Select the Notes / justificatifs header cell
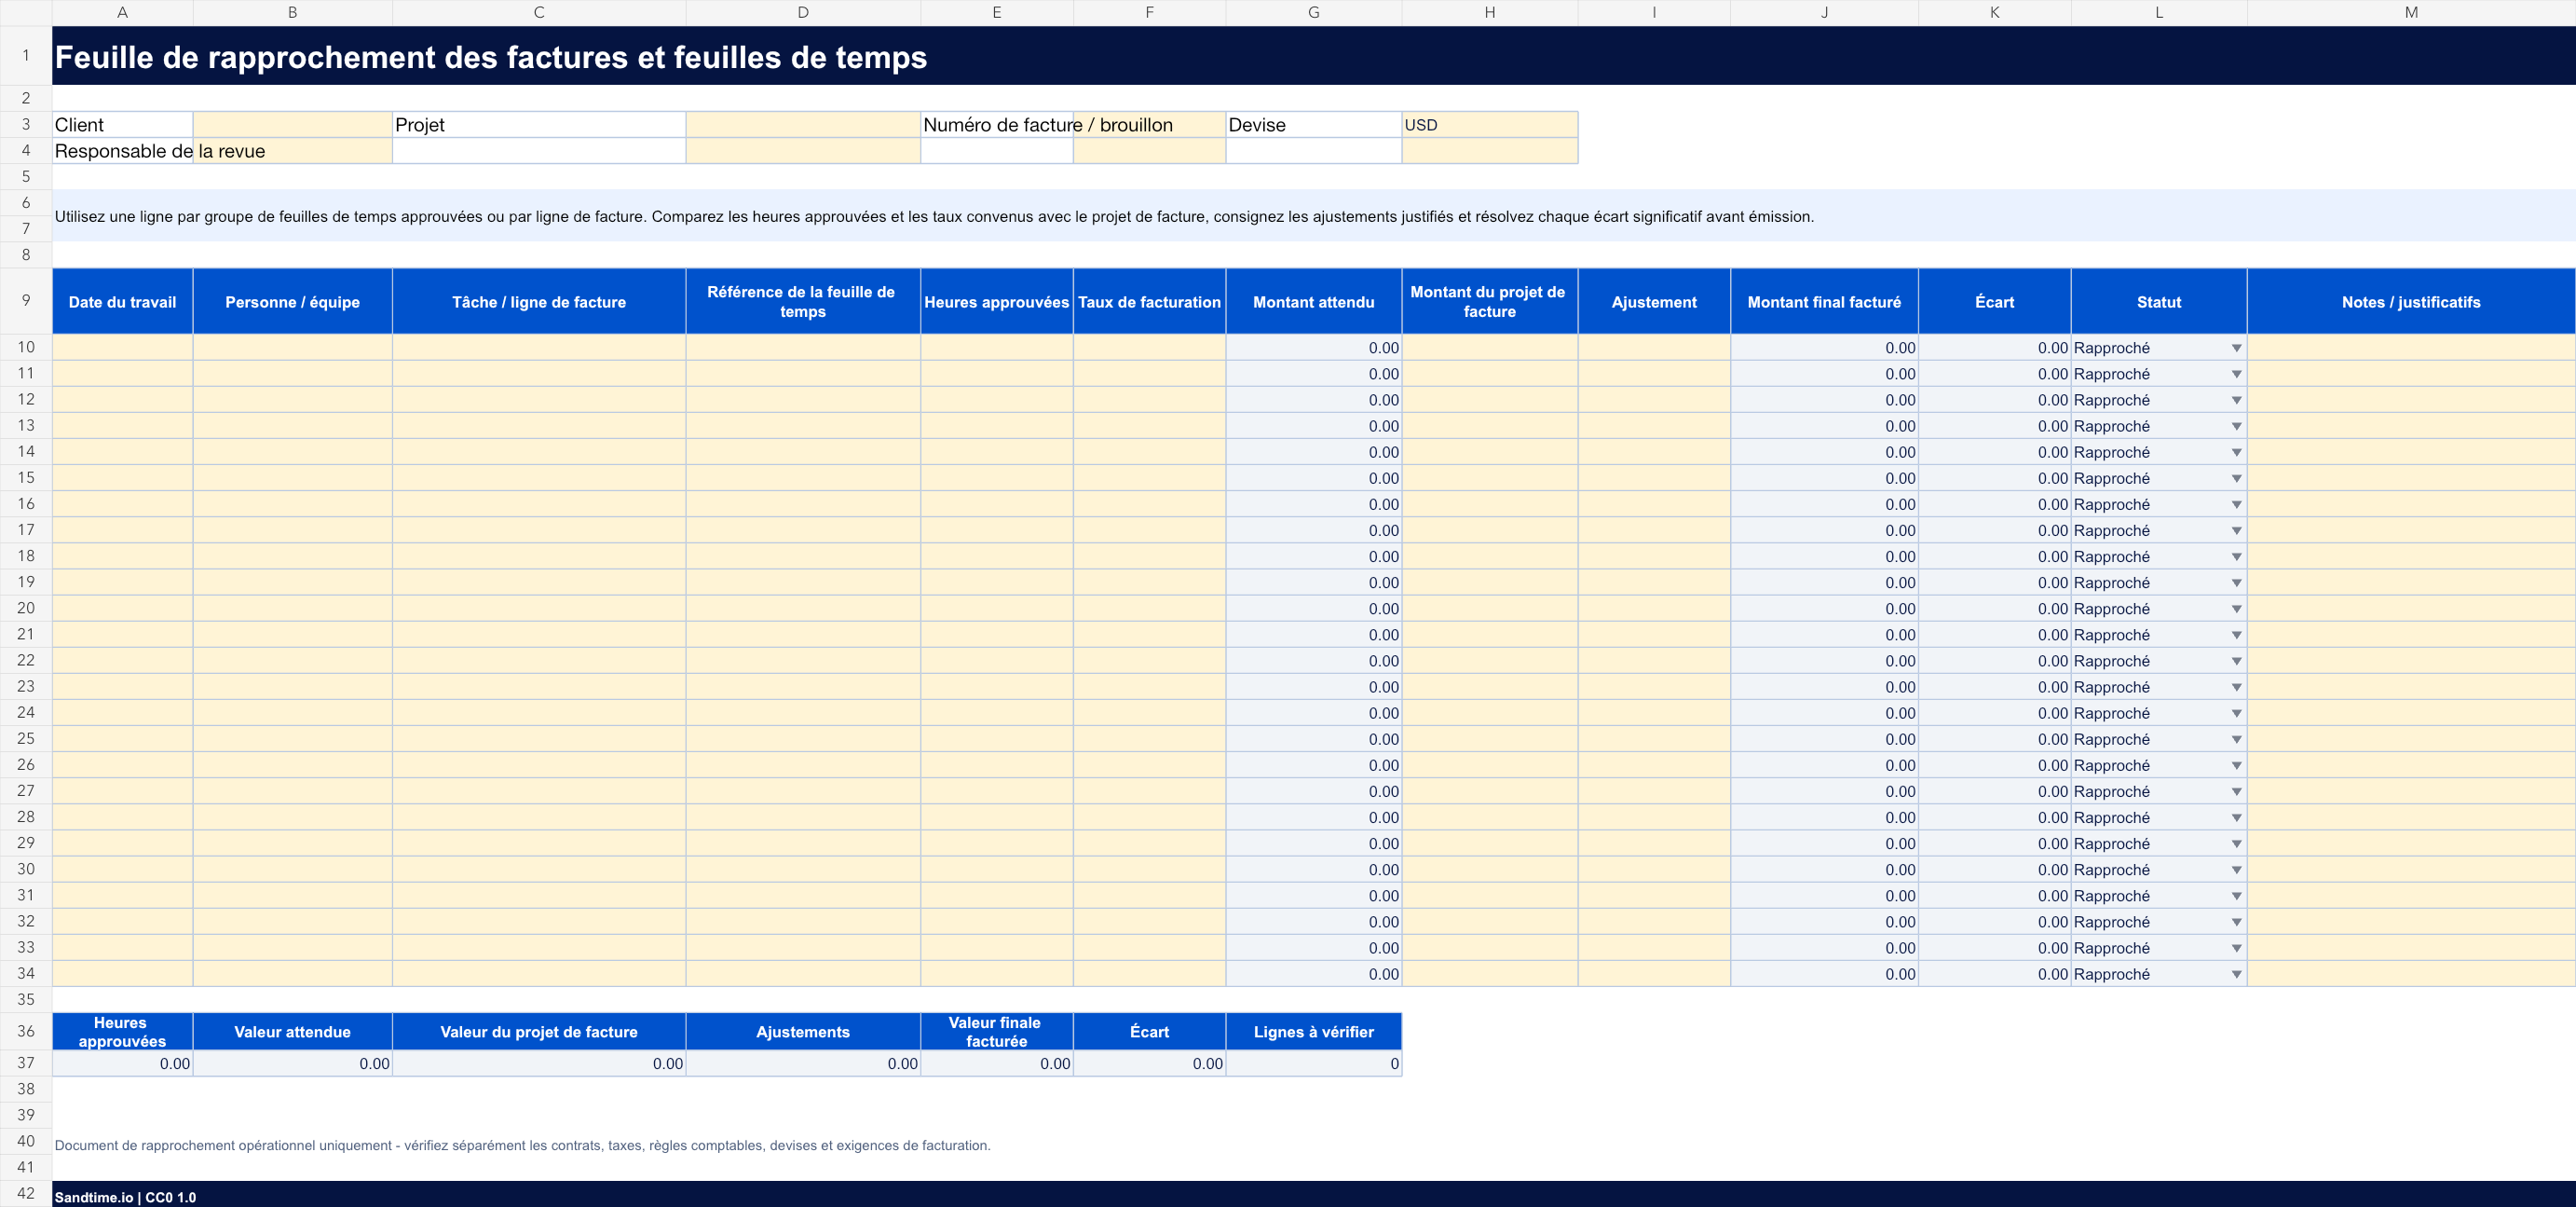This screenshot has width=2576, height=1207. tap(2410, 301)
